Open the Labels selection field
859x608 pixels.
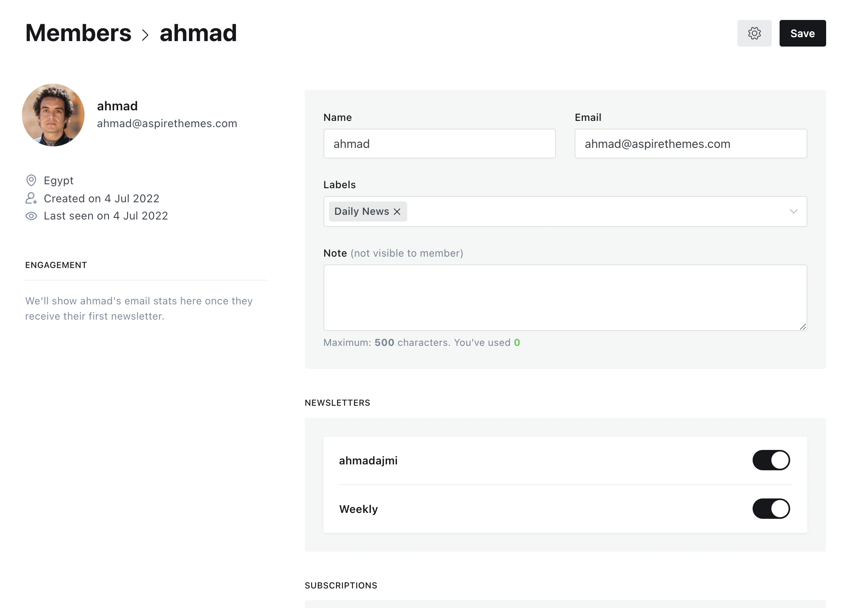(x=587, y=211)
